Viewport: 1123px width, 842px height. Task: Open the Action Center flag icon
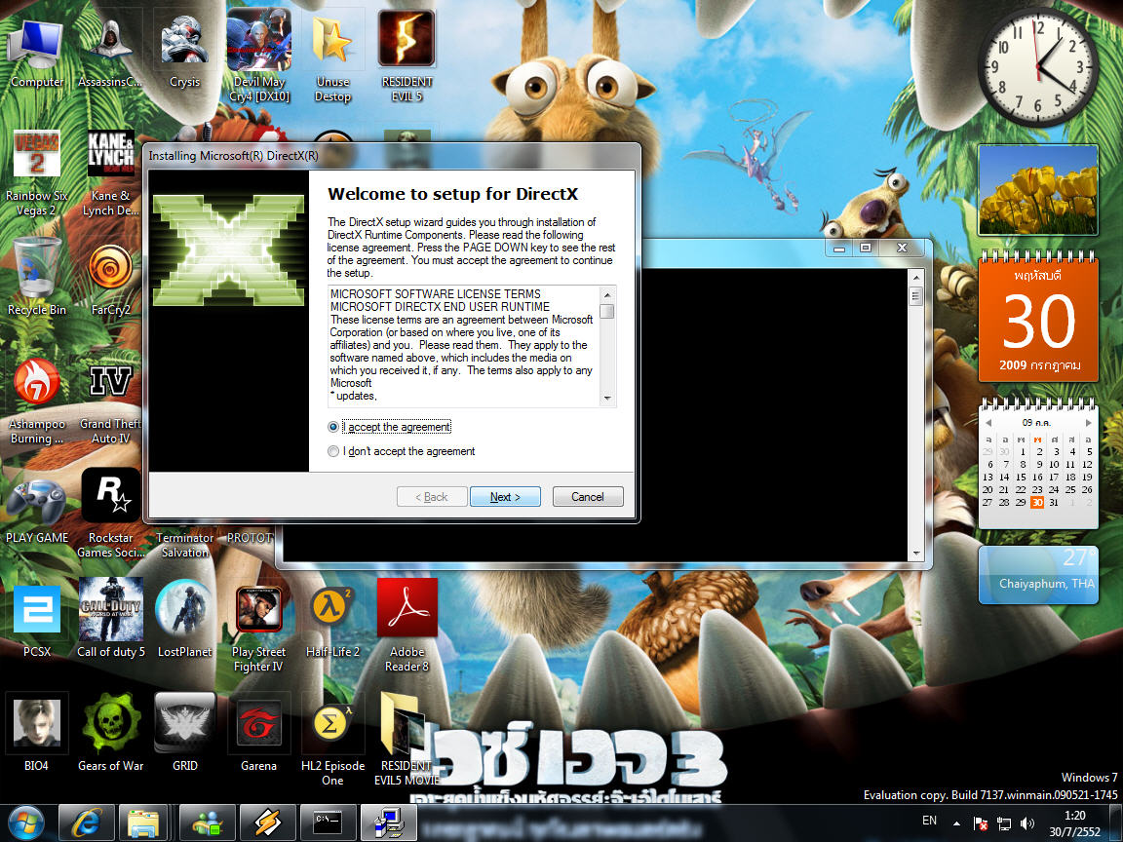[981, 824]
